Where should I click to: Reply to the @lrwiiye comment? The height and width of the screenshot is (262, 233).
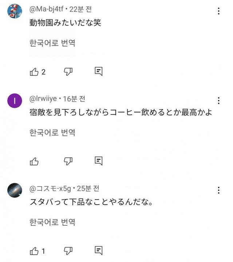[x=98, y=161]
